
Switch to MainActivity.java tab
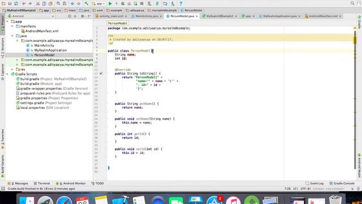(146, 16)
